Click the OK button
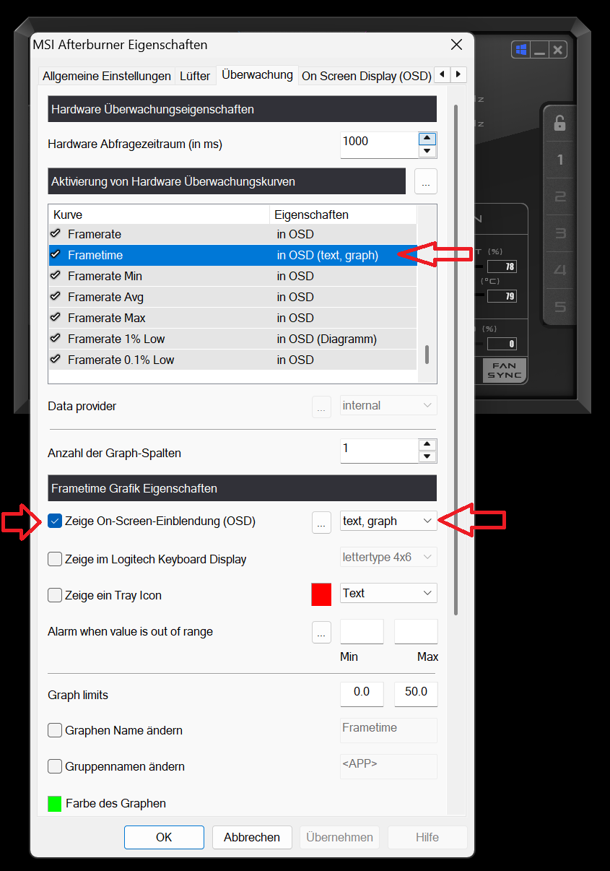This screenshot has height=871, width=610. 164,837
